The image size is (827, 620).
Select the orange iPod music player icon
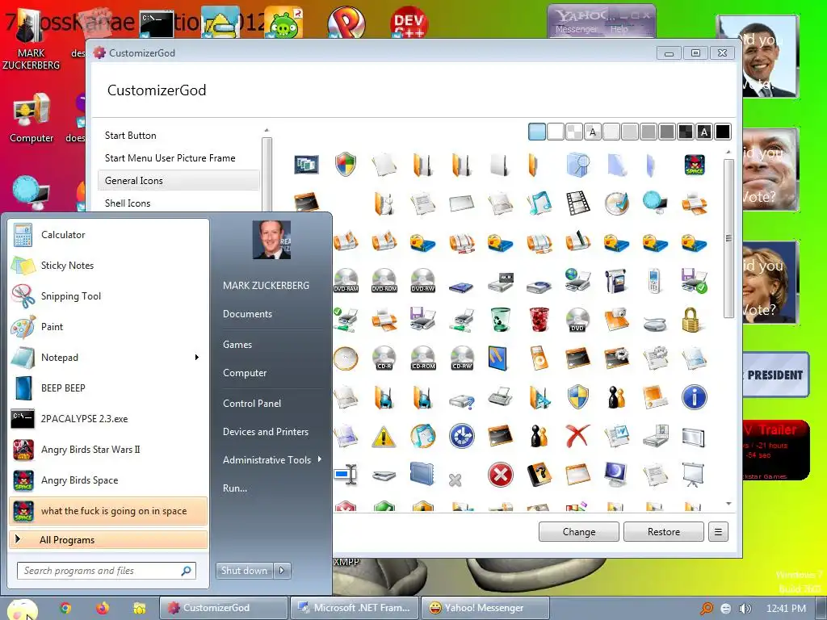pyautogui.click(x=538, y=358)
